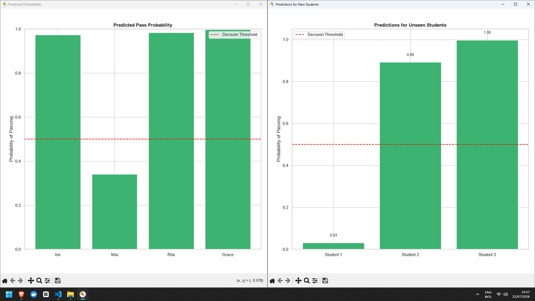Click 'Probability of Passing' axis label in left chart
Image resolution: width=535 pixels, height=301 pixels.
tap(12, 139)
